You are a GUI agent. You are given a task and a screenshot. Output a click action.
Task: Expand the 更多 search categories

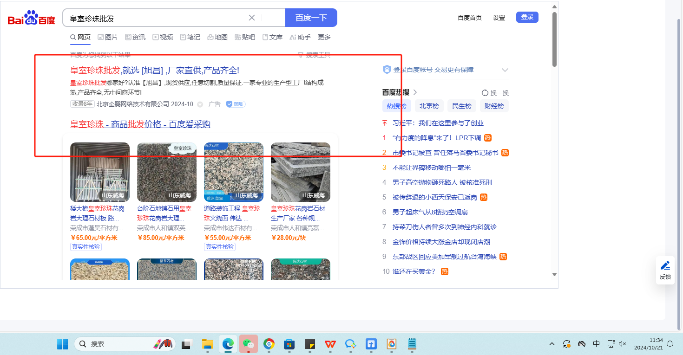(x=324, y=37)
